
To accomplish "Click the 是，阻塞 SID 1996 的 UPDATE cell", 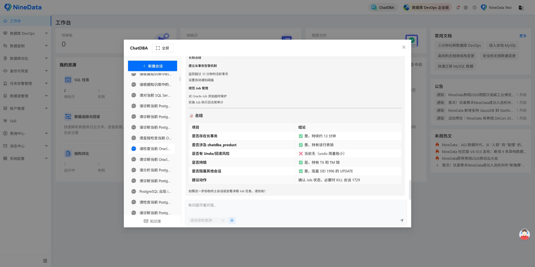I will 348,171.
